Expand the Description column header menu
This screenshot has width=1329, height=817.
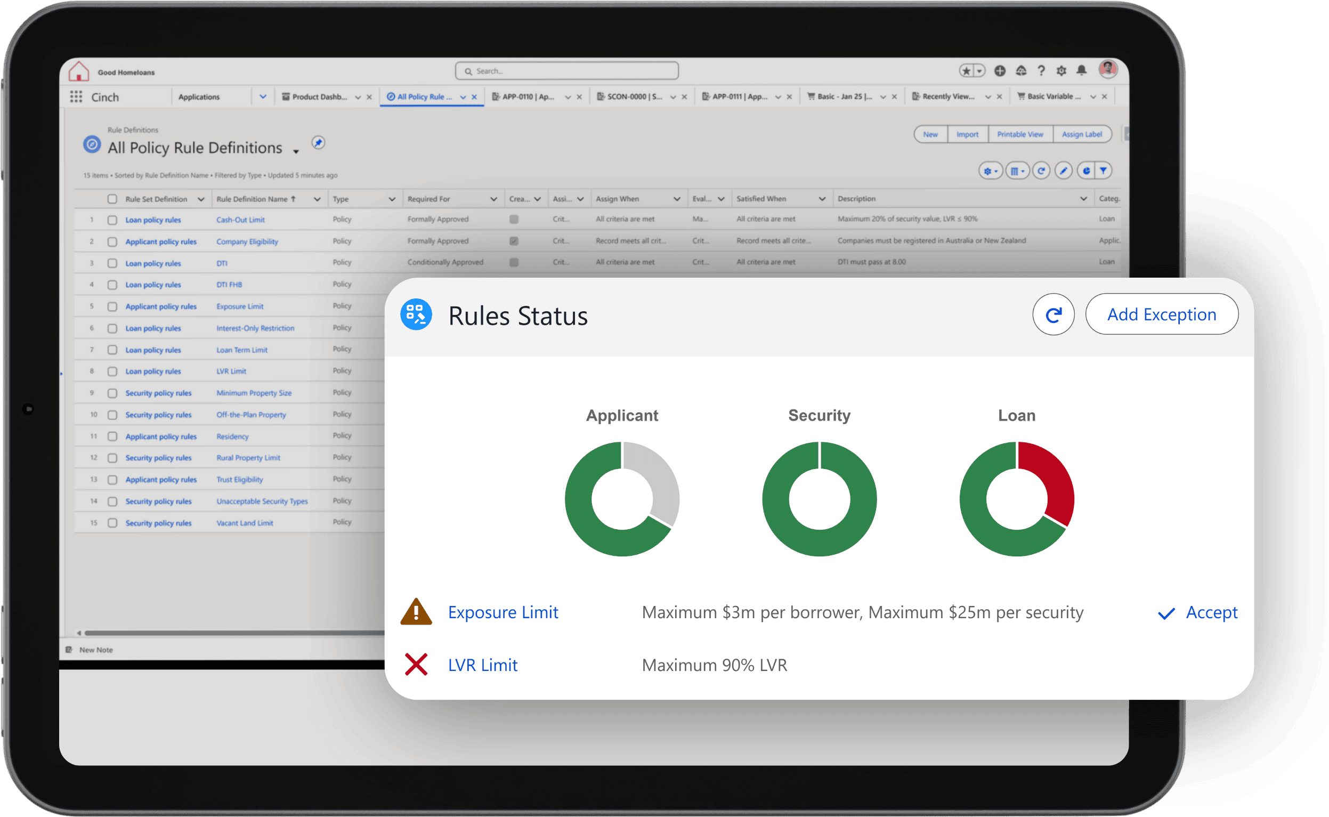tap(1083, 199)
